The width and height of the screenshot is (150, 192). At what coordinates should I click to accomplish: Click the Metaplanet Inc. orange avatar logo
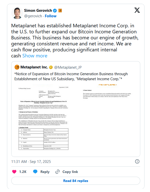pyautogui.click(x=17, y=67)
